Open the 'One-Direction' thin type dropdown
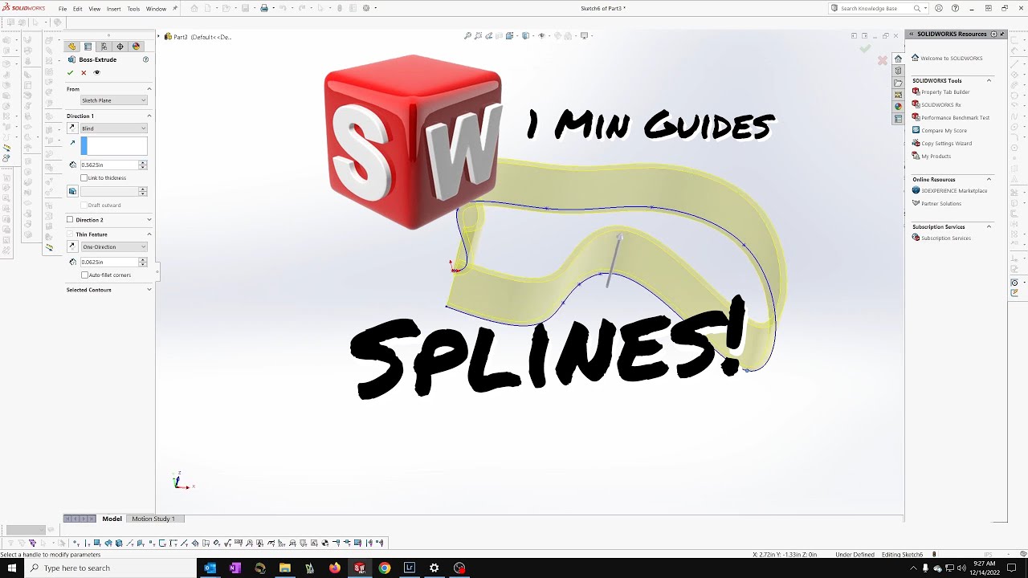 pos(113,246)
